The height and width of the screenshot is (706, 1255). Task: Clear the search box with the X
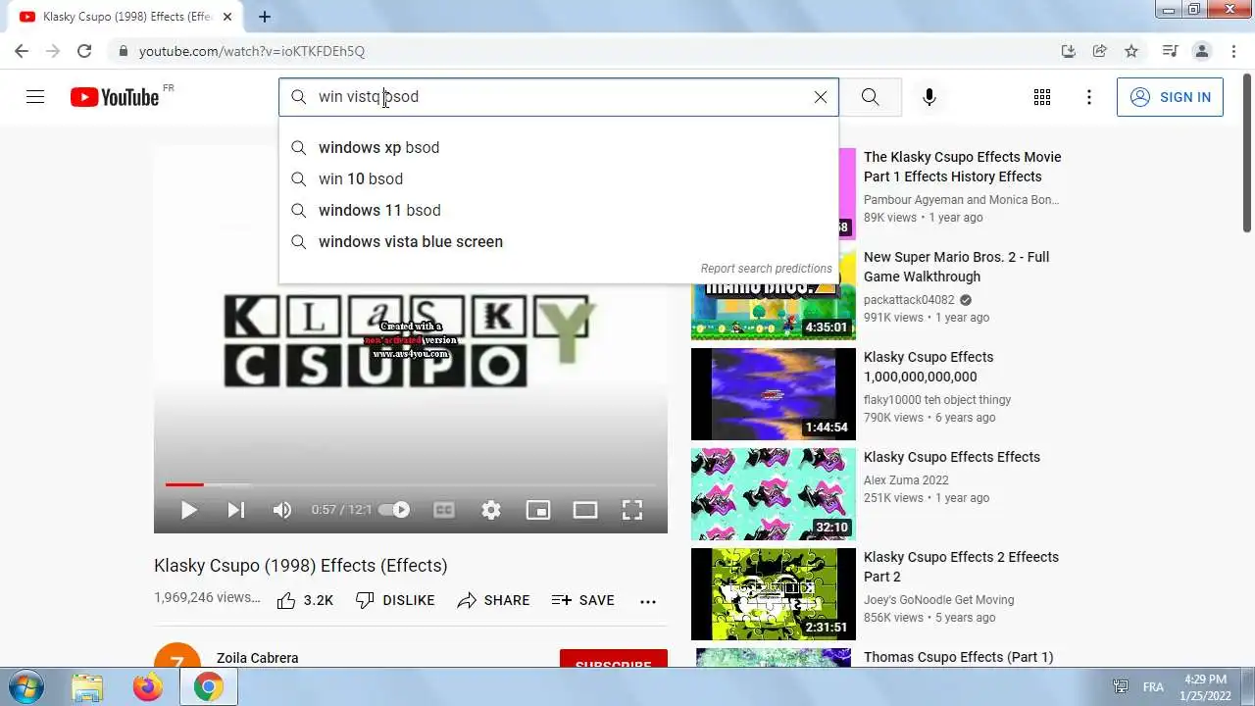pyautogui.click(x=821, y=97)
